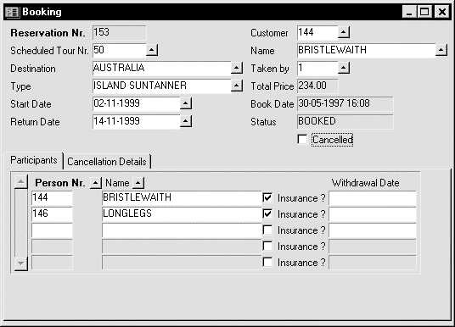Click the Start Date field 02-11-1999
The width and height of the screenshot is (455, 327).
(136, 103)
